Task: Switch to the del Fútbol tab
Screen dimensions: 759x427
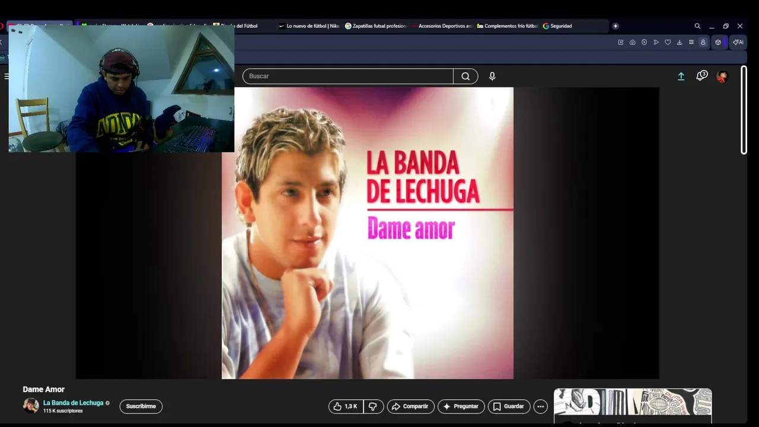Action: [242, 26]
